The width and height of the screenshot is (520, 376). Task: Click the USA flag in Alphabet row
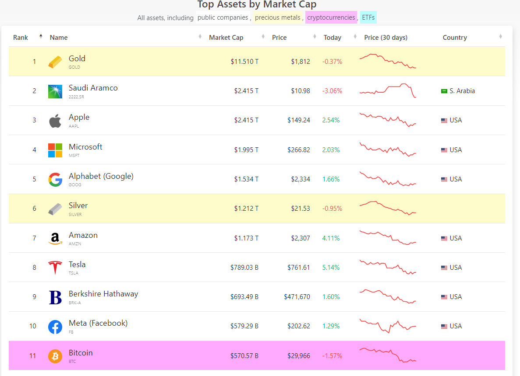click(444, 179)
